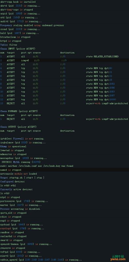The width and height of the screenshot is (129, 262).
Task: Select 'Chain OUTPUT (policy ACCEPT)' heading
Action: pos(19,127)
